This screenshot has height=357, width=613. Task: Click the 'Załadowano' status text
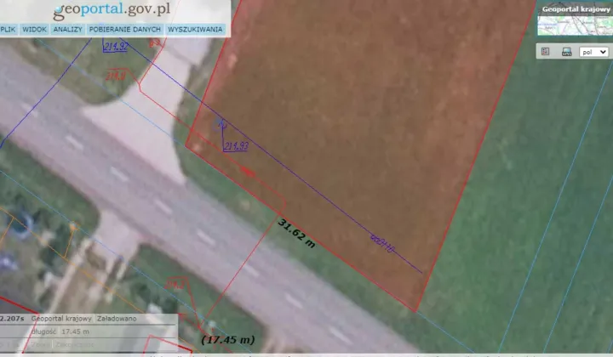coord(117,319)
